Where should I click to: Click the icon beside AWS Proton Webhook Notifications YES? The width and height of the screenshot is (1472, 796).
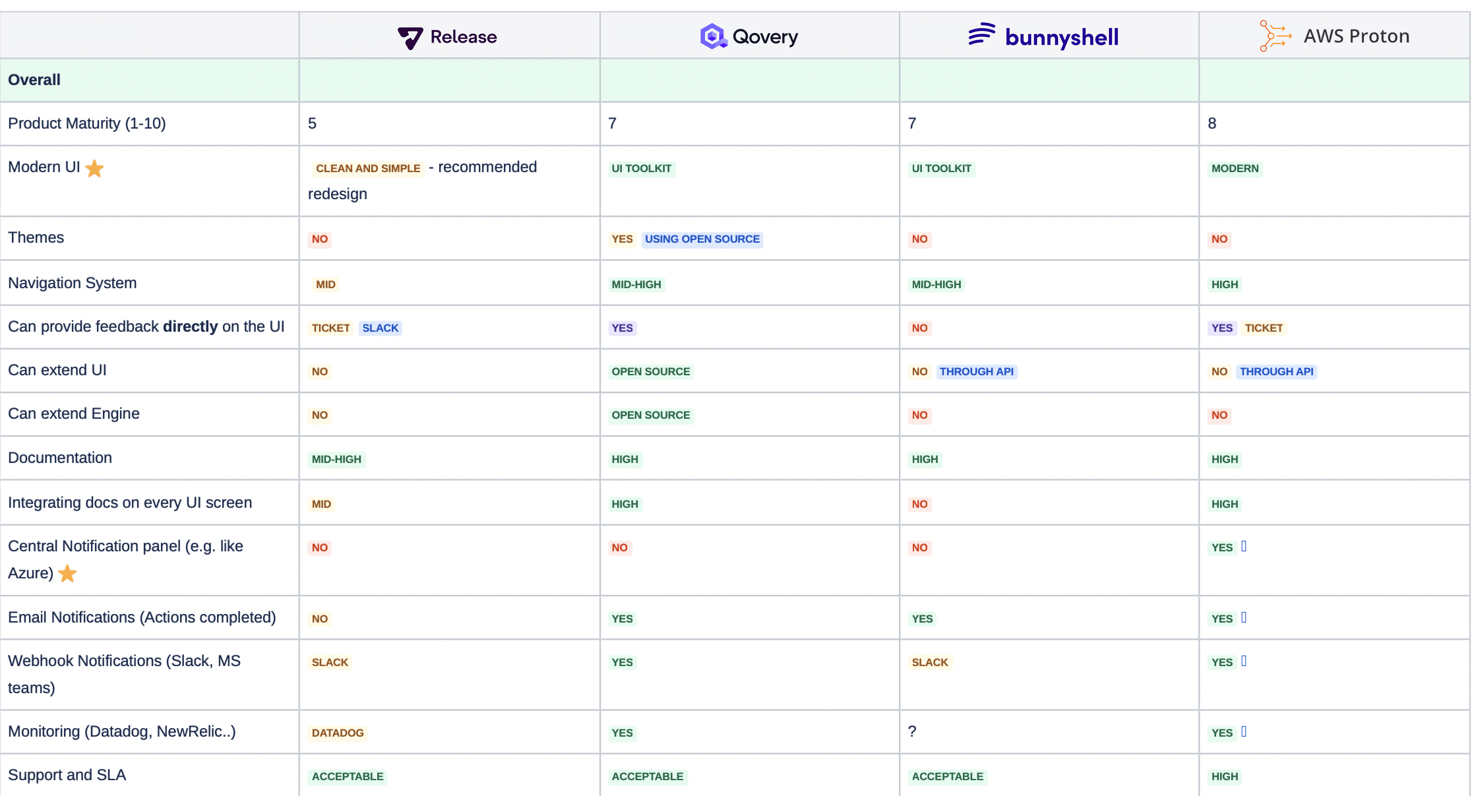click(x=1244, y=662)
